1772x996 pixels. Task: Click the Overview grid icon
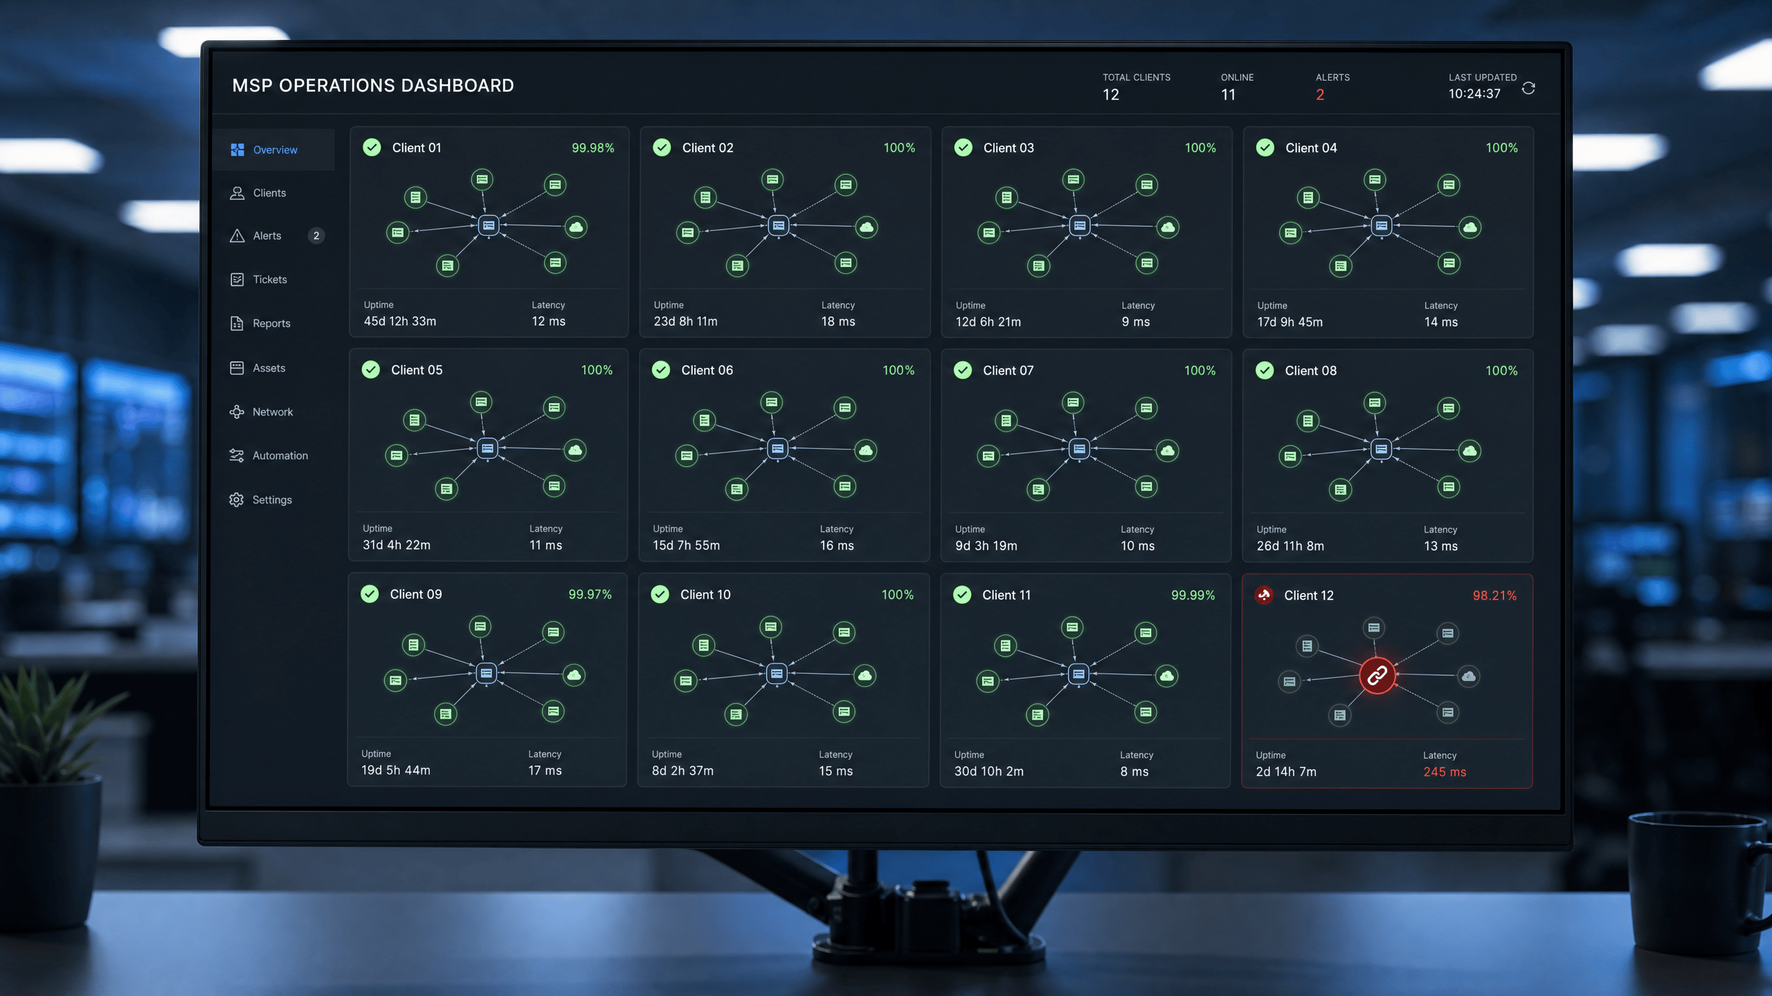pyautogui.click(x=237, y=149)
